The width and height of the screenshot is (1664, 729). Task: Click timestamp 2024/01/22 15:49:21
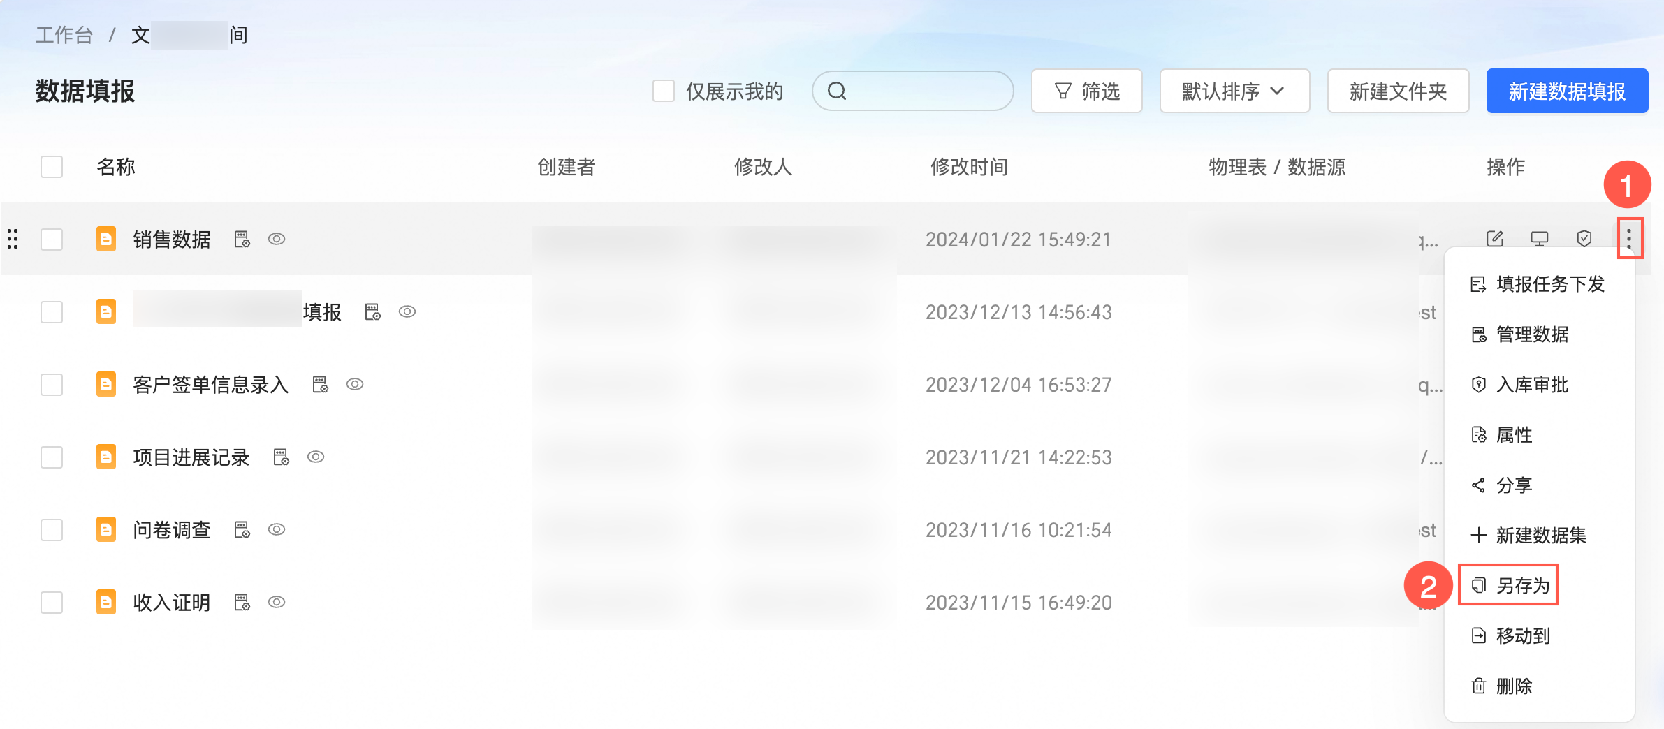click(1019, 240)
